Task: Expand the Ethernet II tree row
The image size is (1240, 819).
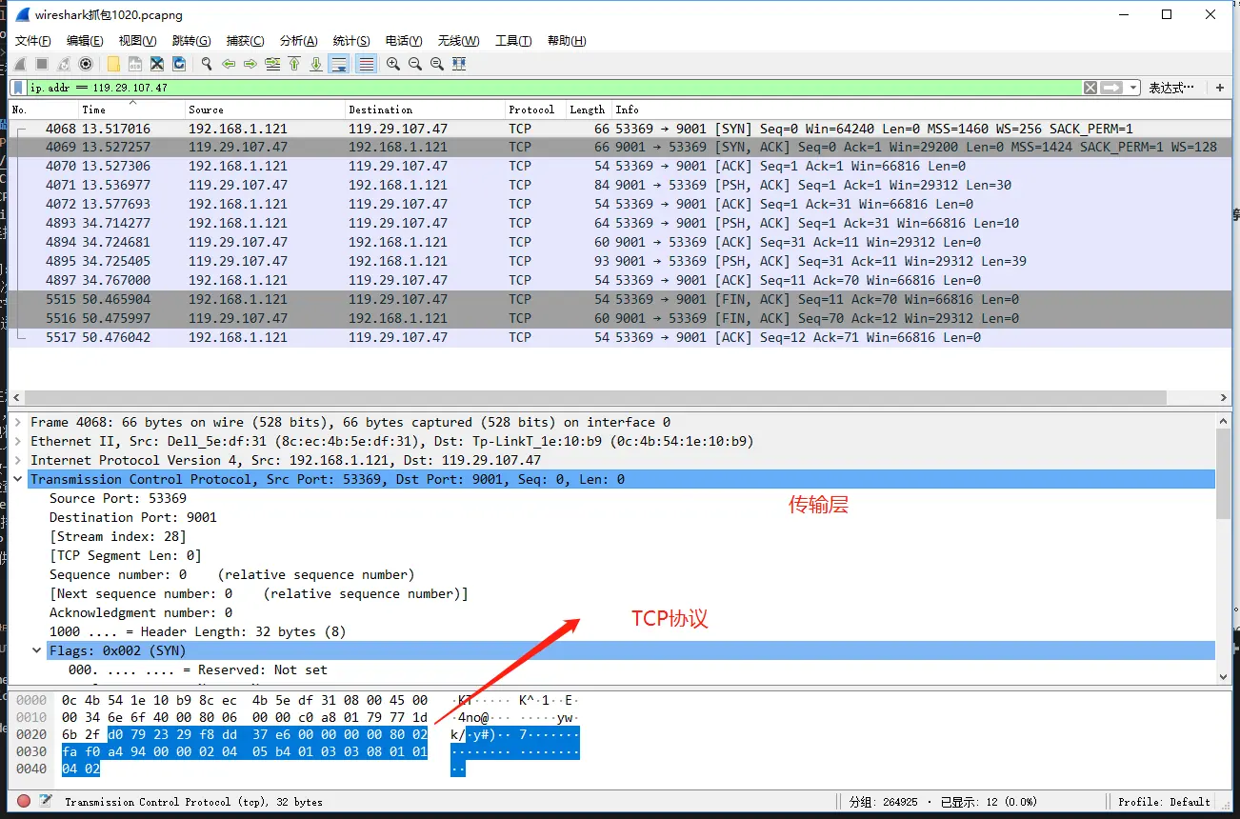Action: 17,441
